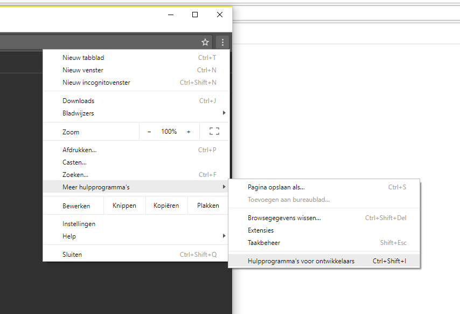
Task: Launch Taakbeheer from the submenu
Action: coord(324,243)
